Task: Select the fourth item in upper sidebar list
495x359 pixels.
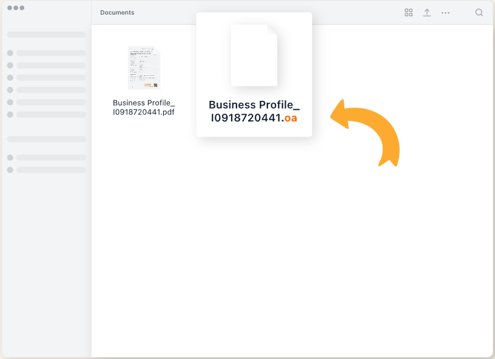Action: pos(47,90)
